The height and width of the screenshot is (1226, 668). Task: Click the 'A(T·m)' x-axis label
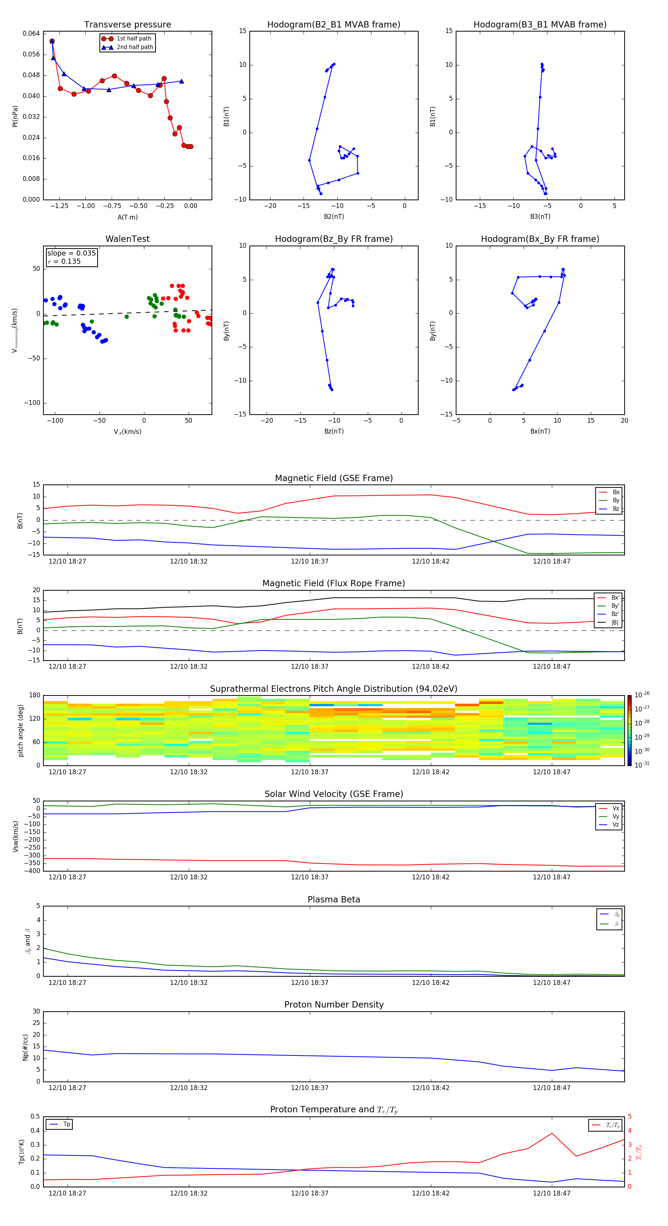point(127,217)
